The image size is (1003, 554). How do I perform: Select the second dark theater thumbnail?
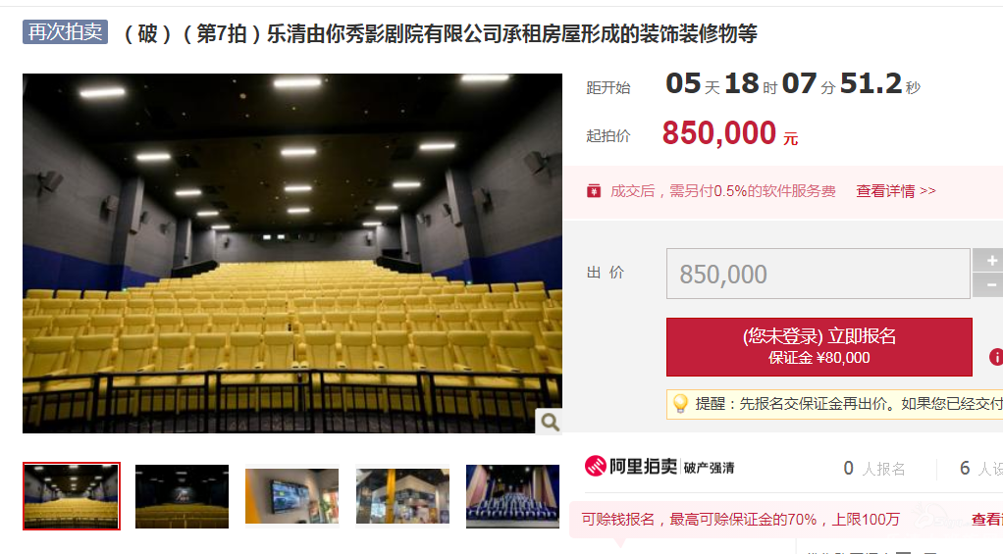tap(182, 496)
